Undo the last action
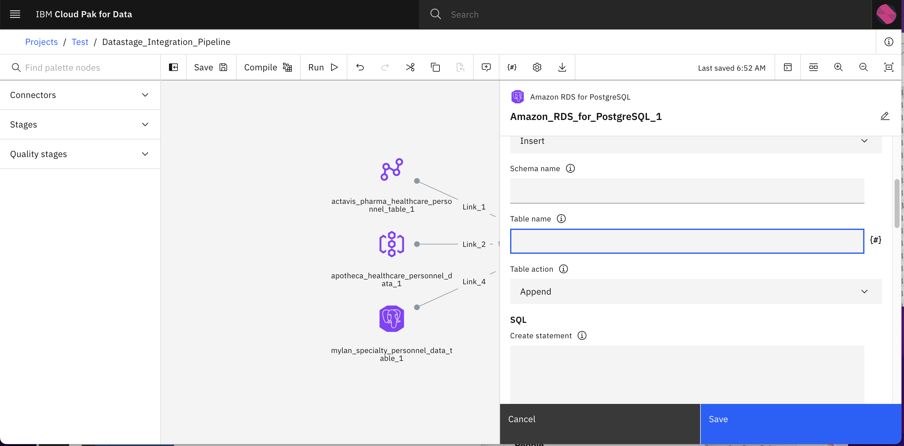This screenshot has width=904, height=446. click(360, 68)
